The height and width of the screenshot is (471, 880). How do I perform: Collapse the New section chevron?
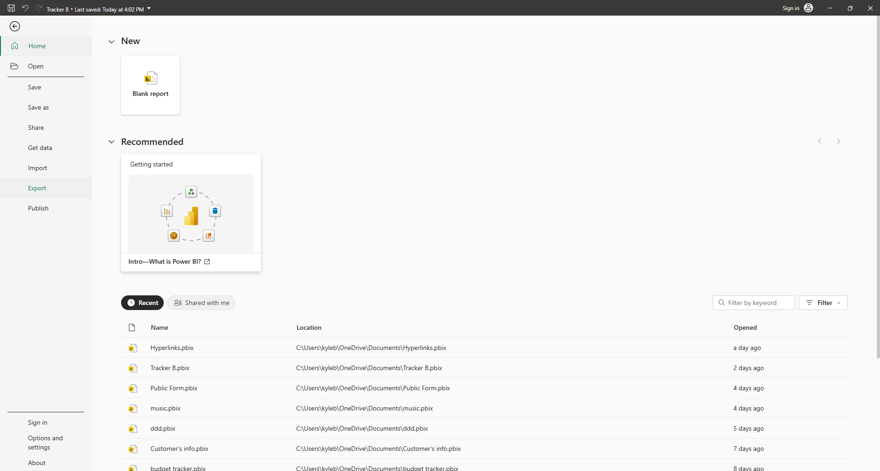[111, 42]
